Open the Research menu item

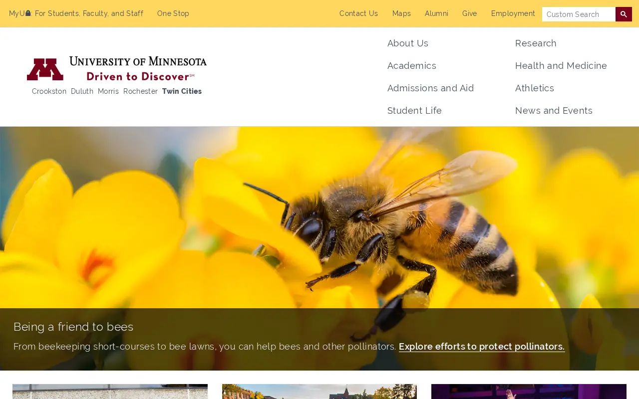point(536,43)
